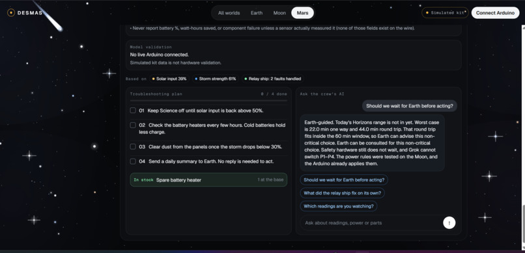The image size is (525, 253).
Task: Click the troubleshooting plan progress bar
Action: click(x=208, y=100)
